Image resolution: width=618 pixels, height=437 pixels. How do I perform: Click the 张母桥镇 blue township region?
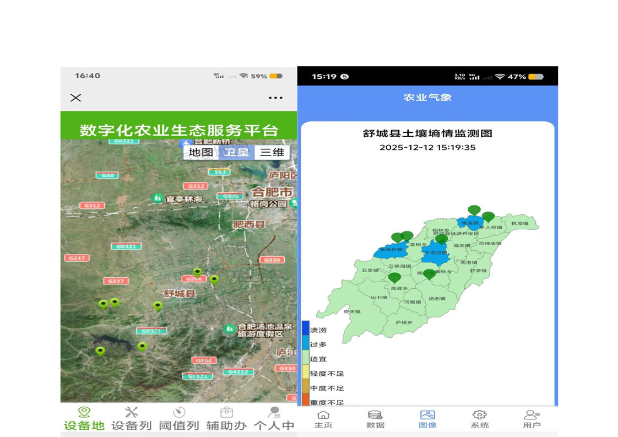390,250
